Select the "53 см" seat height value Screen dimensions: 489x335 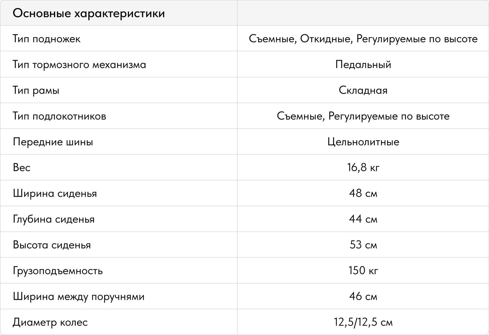click(363, 245)
